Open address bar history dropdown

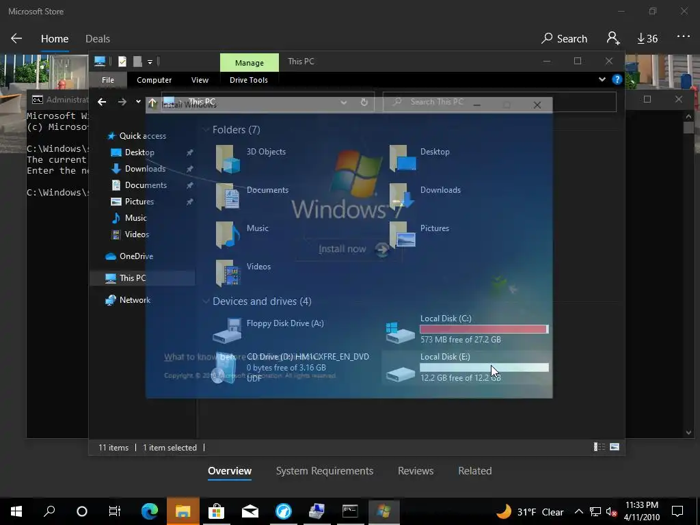click(344, 103)
